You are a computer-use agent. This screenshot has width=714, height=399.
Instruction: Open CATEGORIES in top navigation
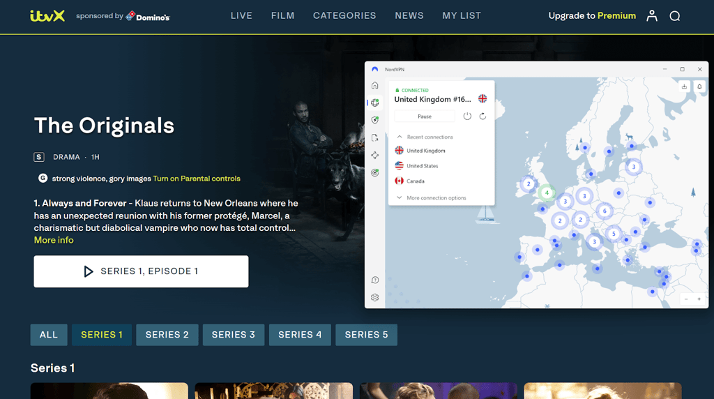point(344,16)
